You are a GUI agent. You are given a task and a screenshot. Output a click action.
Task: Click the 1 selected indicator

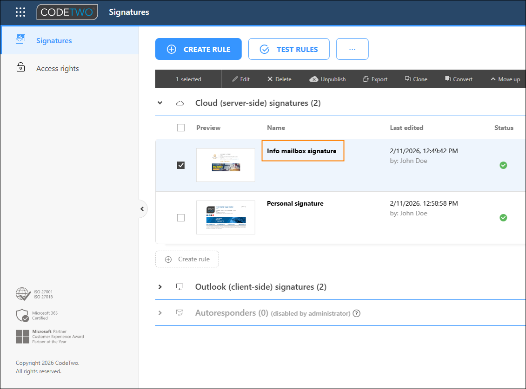point(188,79)
